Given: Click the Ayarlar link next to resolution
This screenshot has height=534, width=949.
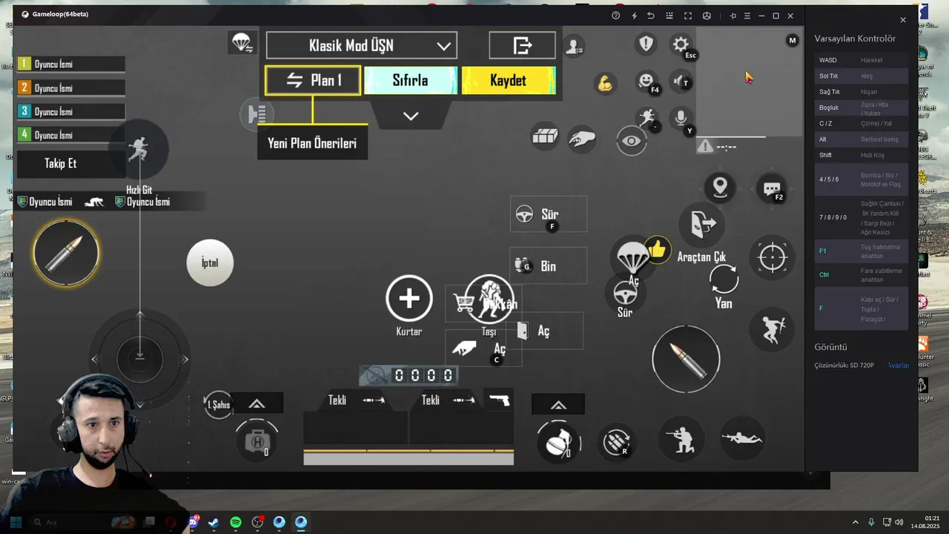Looking at the screenshot, I should (899, 365).
